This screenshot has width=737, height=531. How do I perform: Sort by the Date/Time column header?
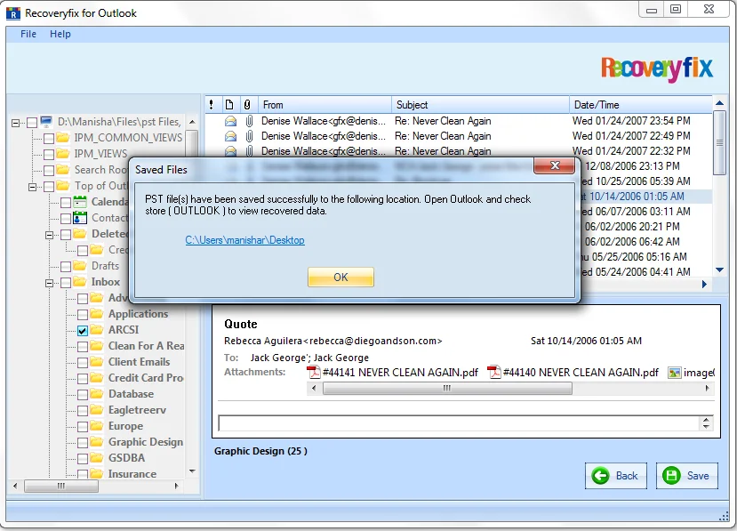click(x=641, y=104)
